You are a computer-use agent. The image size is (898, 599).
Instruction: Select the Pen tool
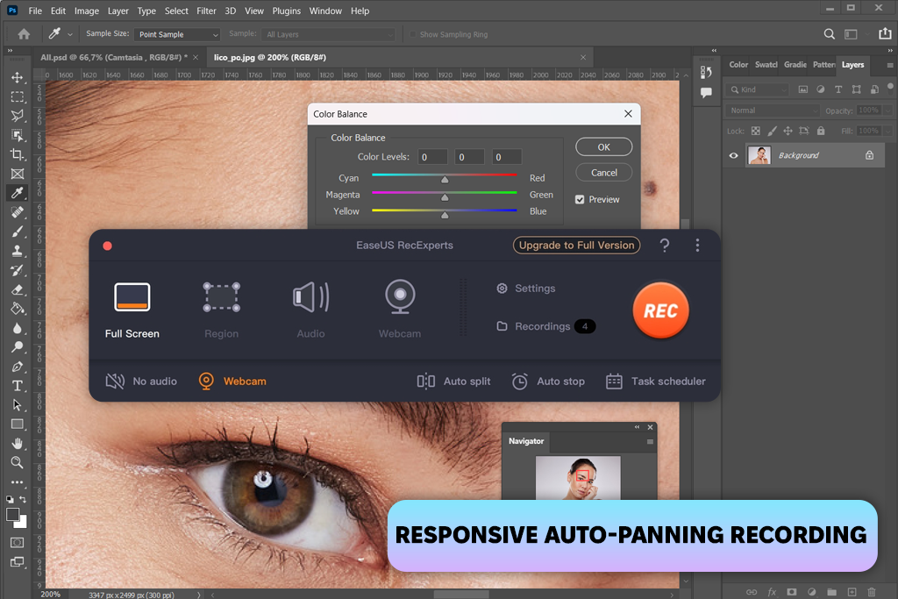18,367
